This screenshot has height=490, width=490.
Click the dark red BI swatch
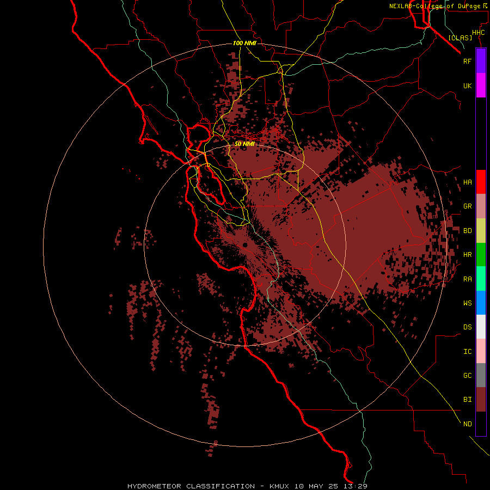(481, 400)
